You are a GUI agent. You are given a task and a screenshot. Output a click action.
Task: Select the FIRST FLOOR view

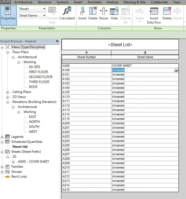click(38, 72)
